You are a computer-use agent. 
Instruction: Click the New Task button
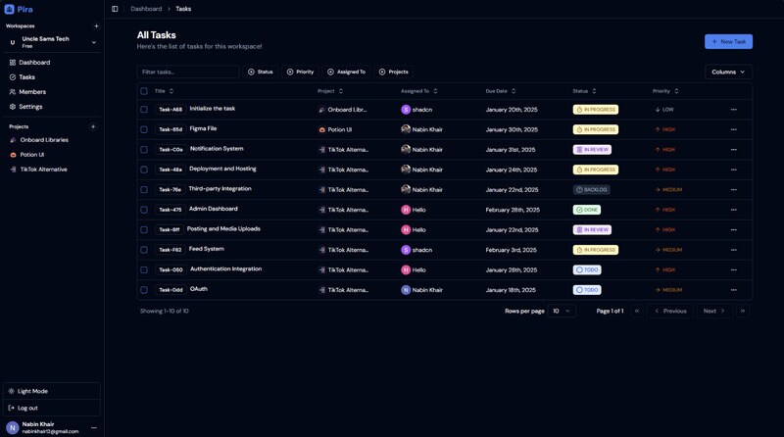pos(728,42)
